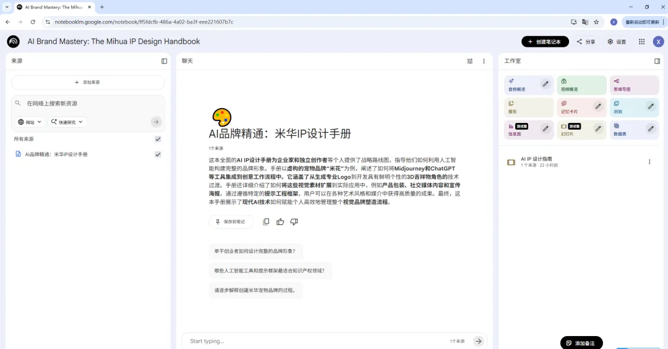The image size is (668, 349).
Task: Click the browser address bar URL
Action: click(x=144, y=22)
